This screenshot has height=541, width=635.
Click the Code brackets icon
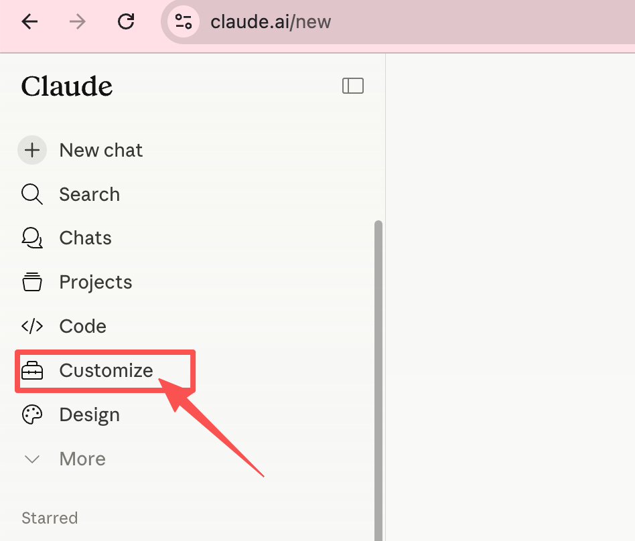click(x=32, y=326)
